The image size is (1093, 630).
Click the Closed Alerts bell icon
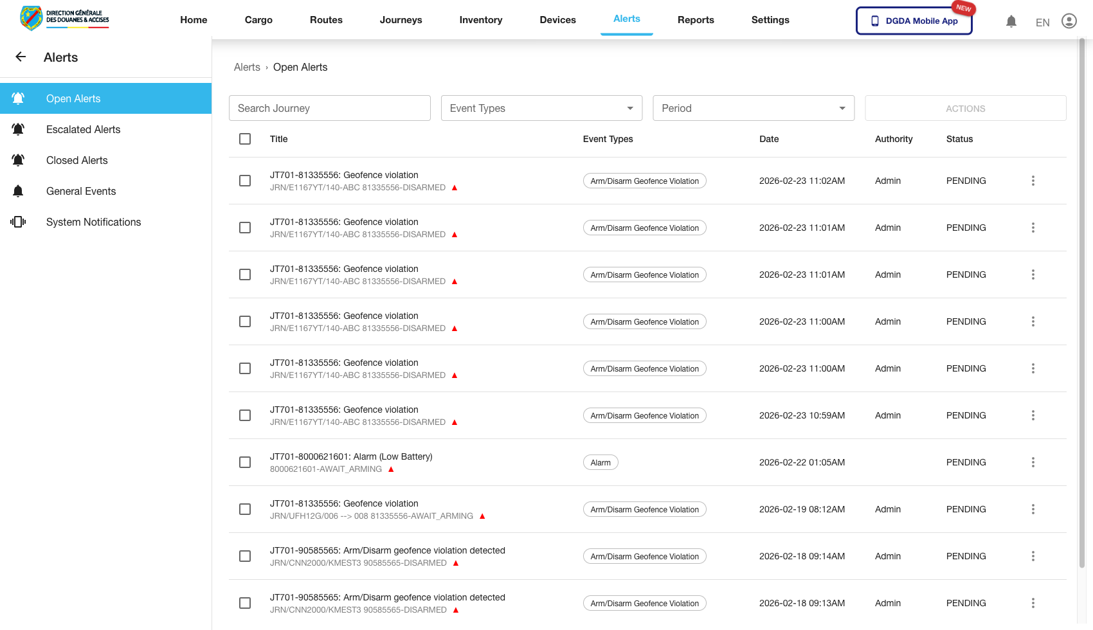coord(18,159)
